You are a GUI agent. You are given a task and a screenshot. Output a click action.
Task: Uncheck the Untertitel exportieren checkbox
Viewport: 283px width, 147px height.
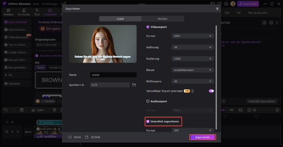(148, 121)
